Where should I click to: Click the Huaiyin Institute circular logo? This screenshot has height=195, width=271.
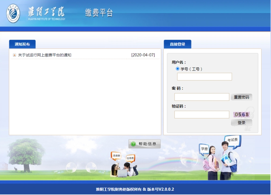pyautogui.click(x=13, y=13)
